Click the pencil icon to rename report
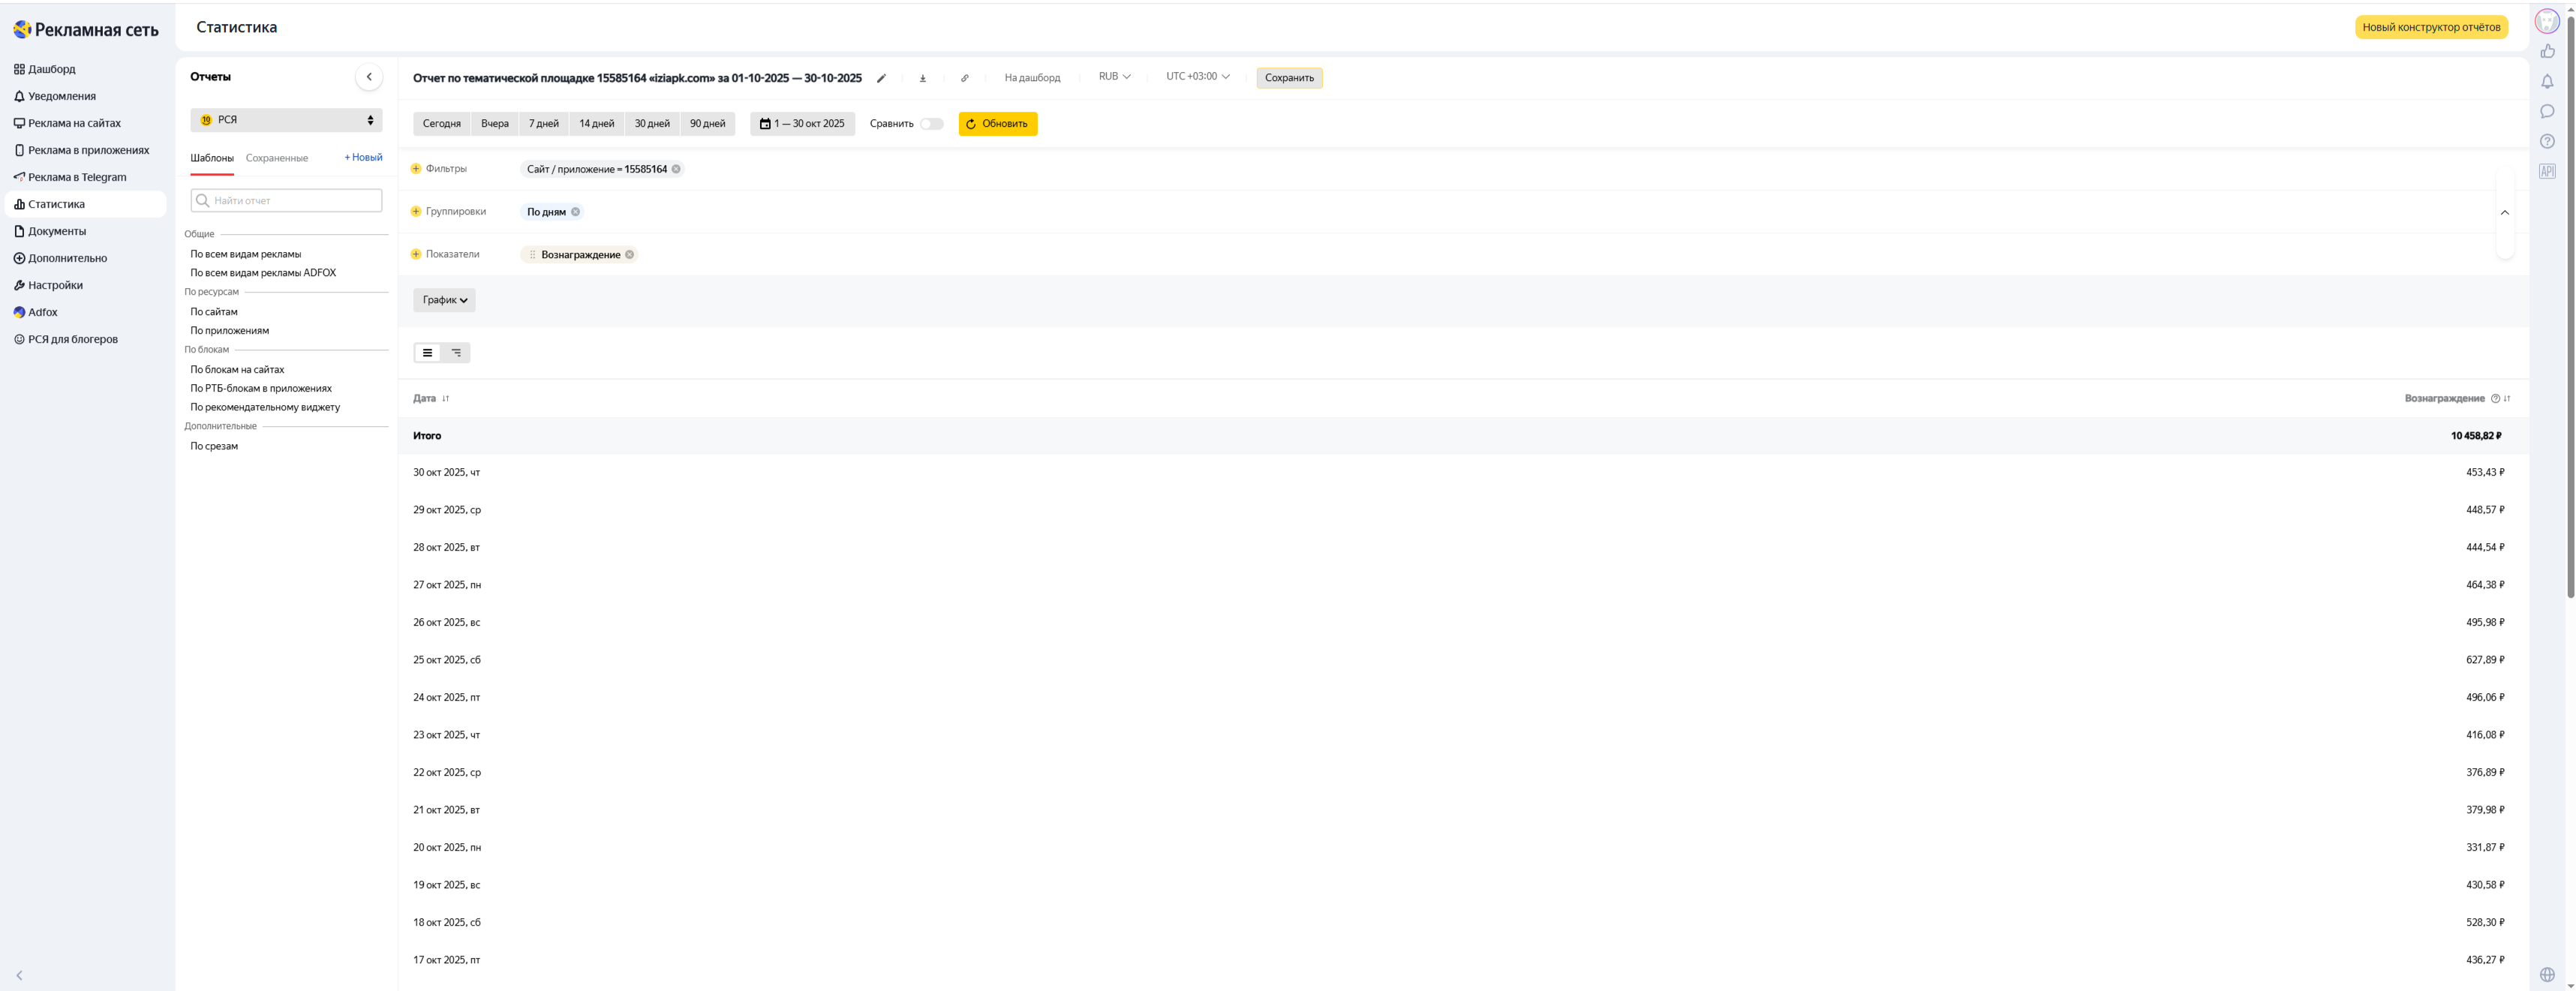The height and width of the screenshot is (991, 2576). [881, 78]
